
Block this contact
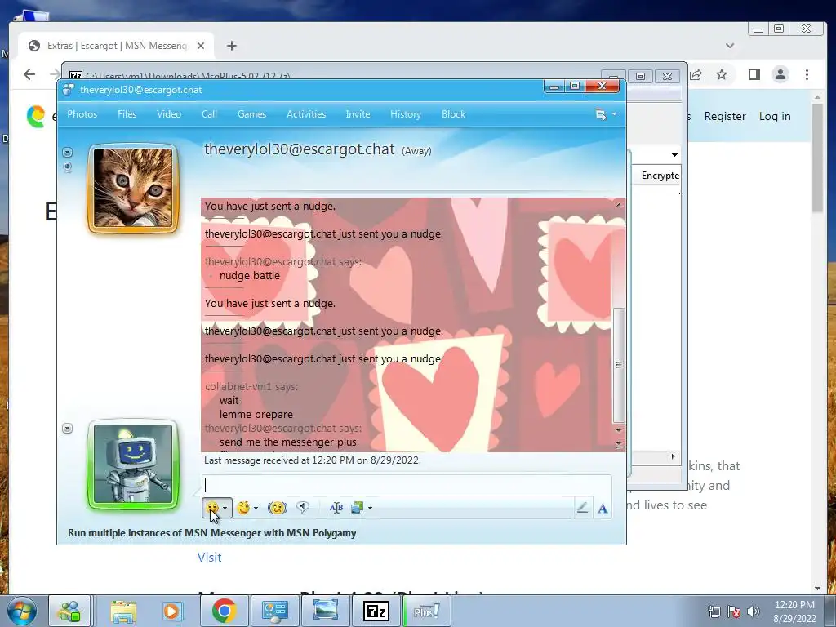point(454,114)
